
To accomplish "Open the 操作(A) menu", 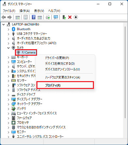I will point(25,11).
